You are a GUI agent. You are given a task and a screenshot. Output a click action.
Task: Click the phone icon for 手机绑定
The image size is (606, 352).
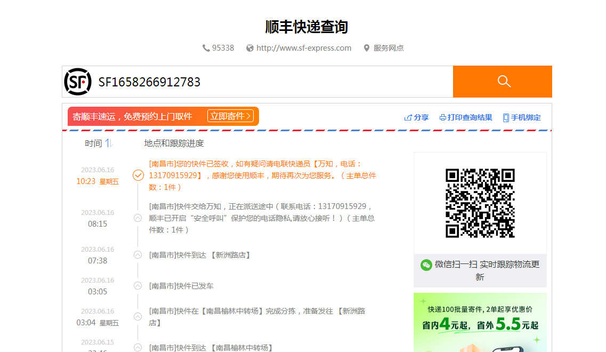click(506, 117)
